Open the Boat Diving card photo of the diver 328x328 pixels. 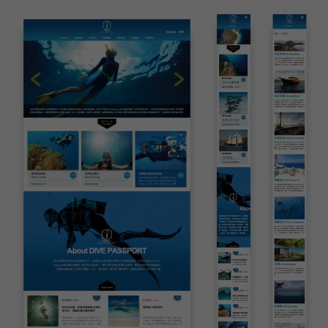(107, 150)
